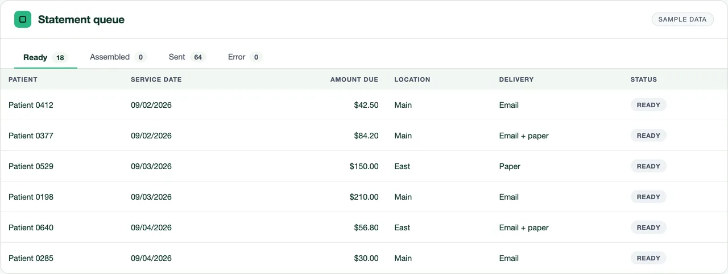728x274 pixels.
Task: Select Patient 0529 in the table
Action: click(x=31, y=166)
